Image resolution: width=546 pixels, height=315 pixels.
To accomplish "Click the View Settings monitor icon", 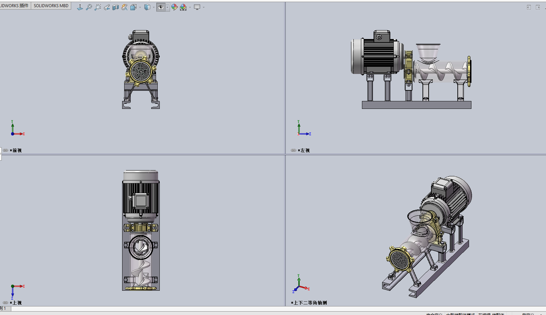I will coord(197,7).
